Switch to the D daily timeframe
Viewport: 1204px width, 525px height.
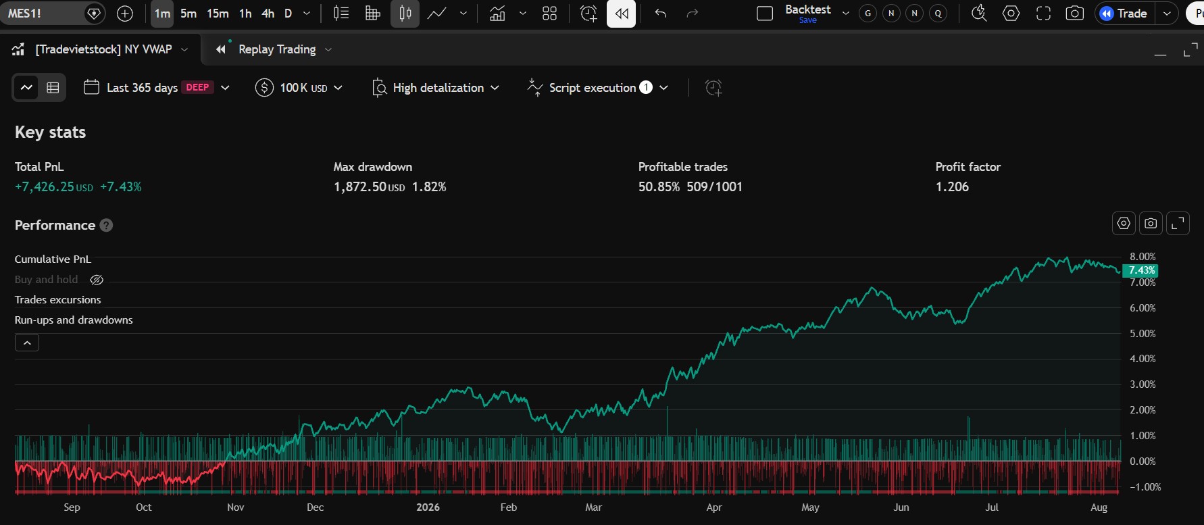click(x=288, y=14)
